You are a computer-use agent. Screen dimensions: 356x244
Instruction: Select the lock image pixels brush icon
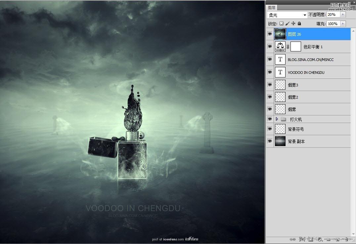(x=287, y=23)
